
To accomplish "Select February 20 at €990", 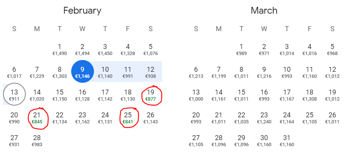I will (x=14, y=117).
